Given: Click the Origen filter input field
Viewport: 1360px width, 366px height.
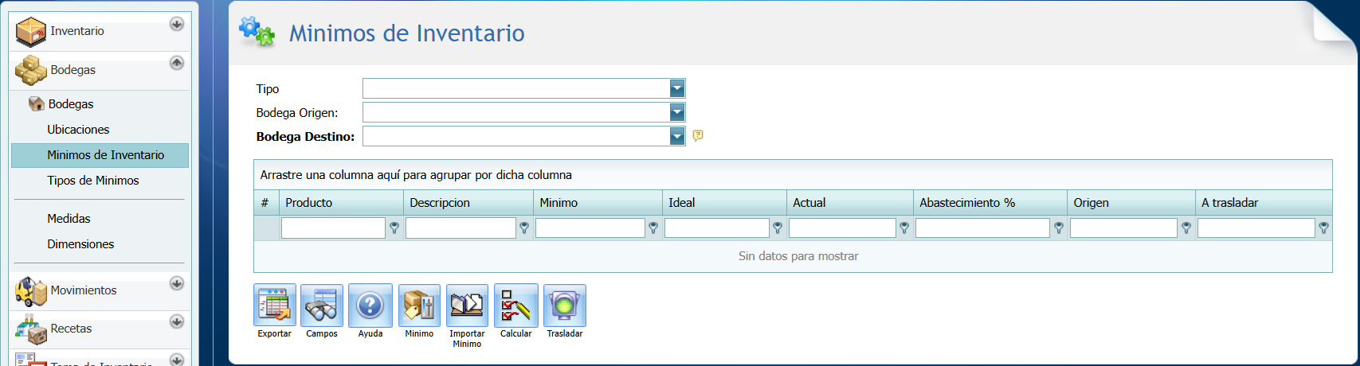Looking at the screenshot, I should point(1123,228).
